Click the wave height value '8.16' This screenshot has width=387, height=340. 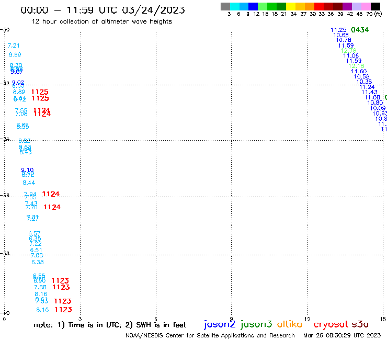41,294
